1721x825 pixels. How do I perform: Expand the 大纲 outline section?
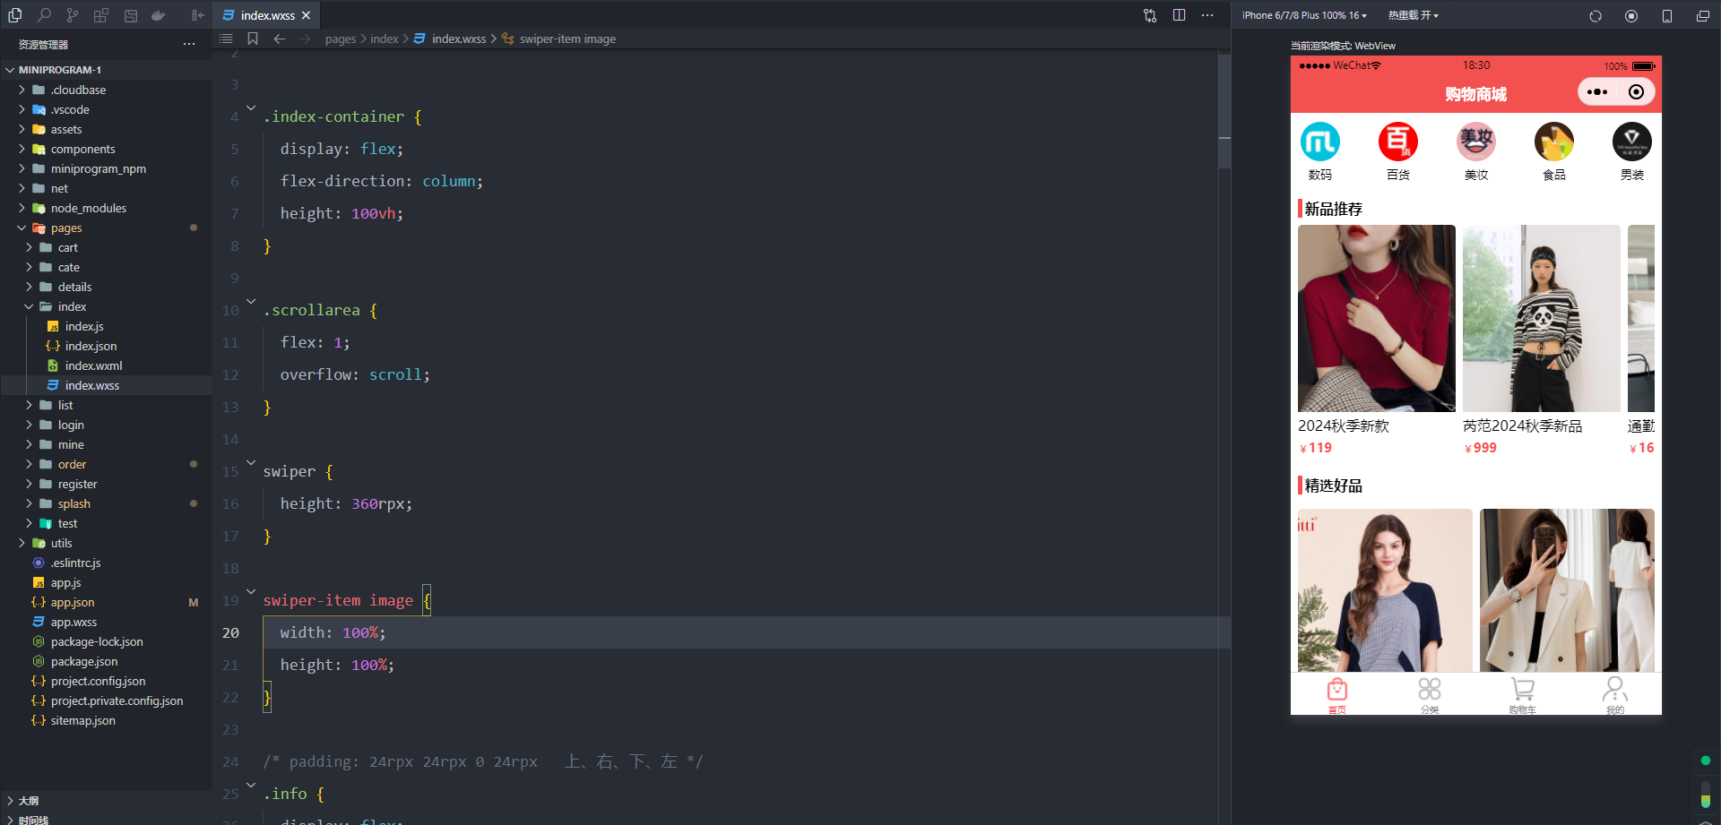(10, 801)
